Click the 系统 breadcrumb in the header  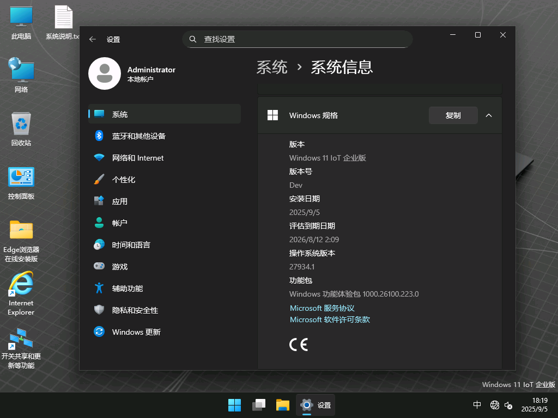[x=272, y=67]
